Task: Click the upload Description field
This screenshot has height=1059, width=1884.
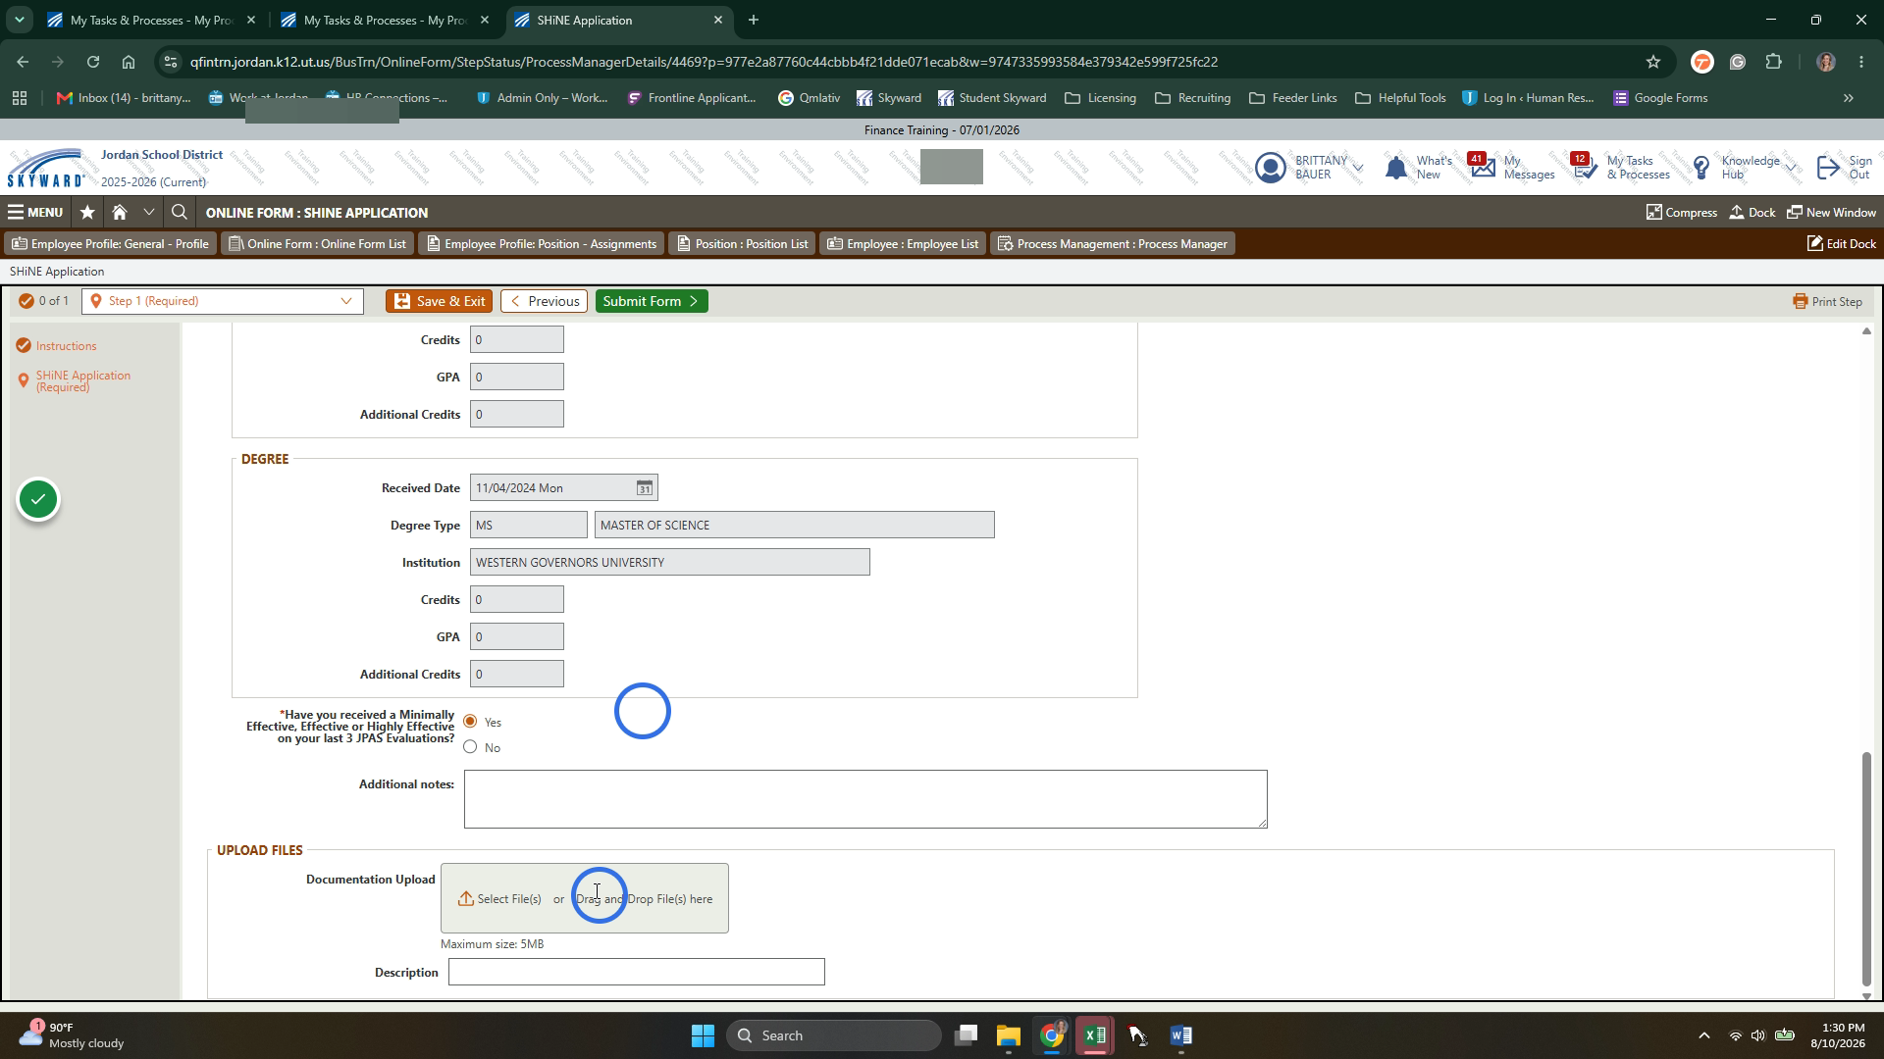Action: tap(637, 972)
